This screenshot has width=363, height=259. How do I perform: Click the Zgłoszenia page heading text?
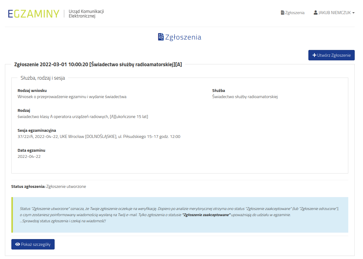pyautogui.click(x=183, y=37)
